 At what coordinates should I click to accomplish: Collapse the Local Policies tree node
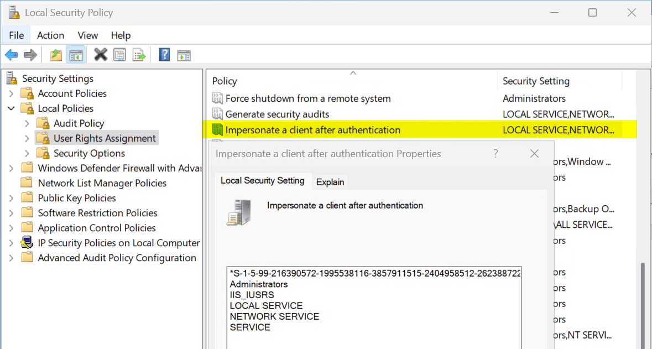pyautogui.click(x=12, y=108)
